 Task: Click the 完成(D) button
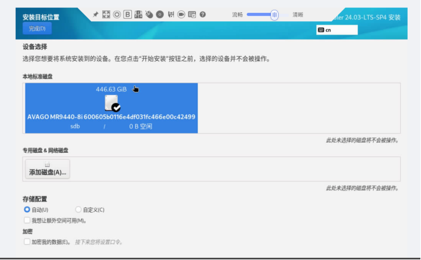(x=37, y=29)
